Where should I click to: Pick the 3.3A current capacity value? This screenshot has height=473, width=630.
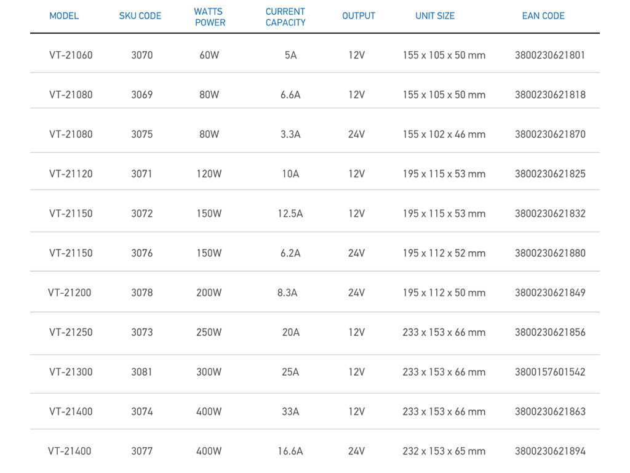pos(290,134)
